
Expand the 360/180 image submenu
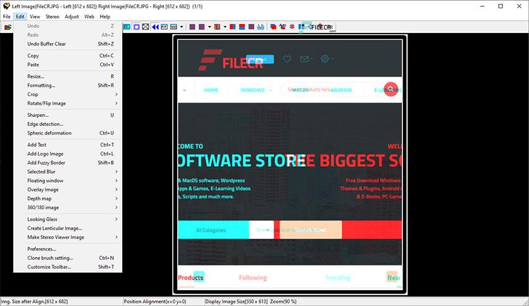click(68, 207)
